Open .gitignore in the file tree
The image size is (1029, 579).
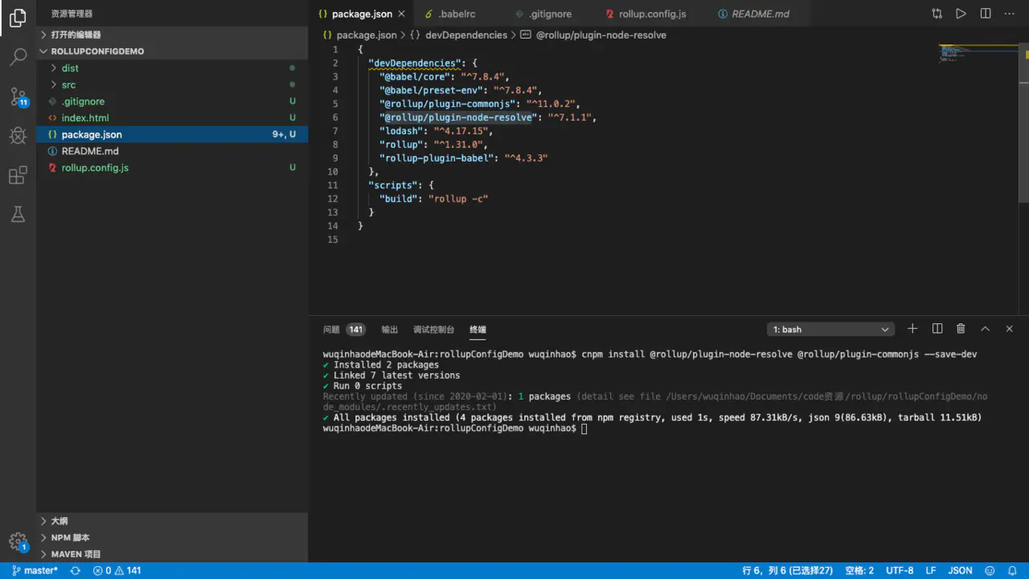click(172, 101)
